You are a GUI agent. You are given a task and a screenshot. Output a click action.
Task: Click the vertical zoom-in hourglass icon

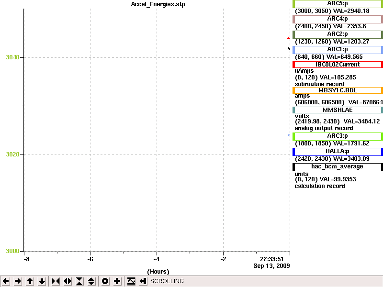click(79, 281)
